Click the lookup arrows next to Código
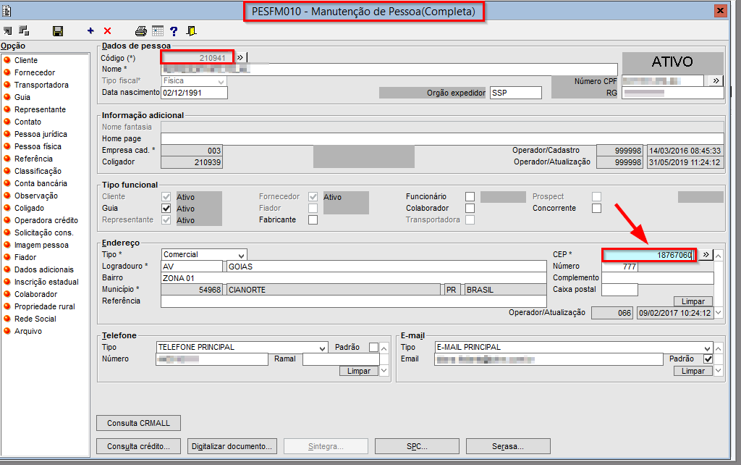 click(x=240, y=57)
